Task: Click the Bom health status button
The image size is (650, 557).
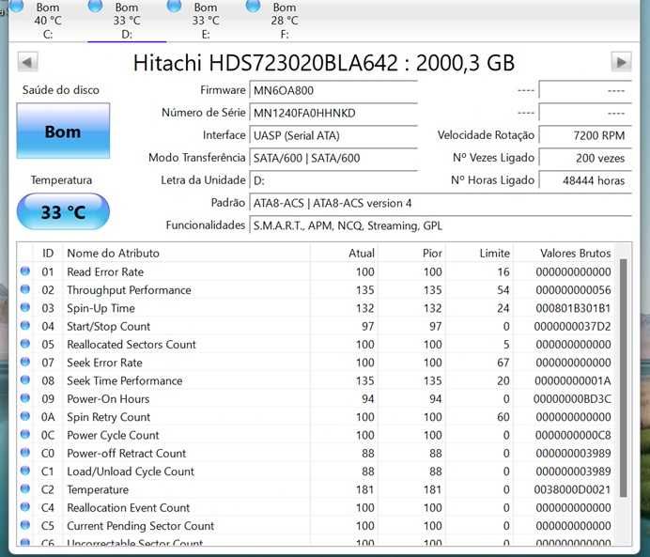Action: pos(63,131)
